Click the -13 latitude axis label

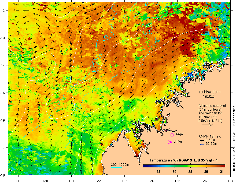click(3, 38)
